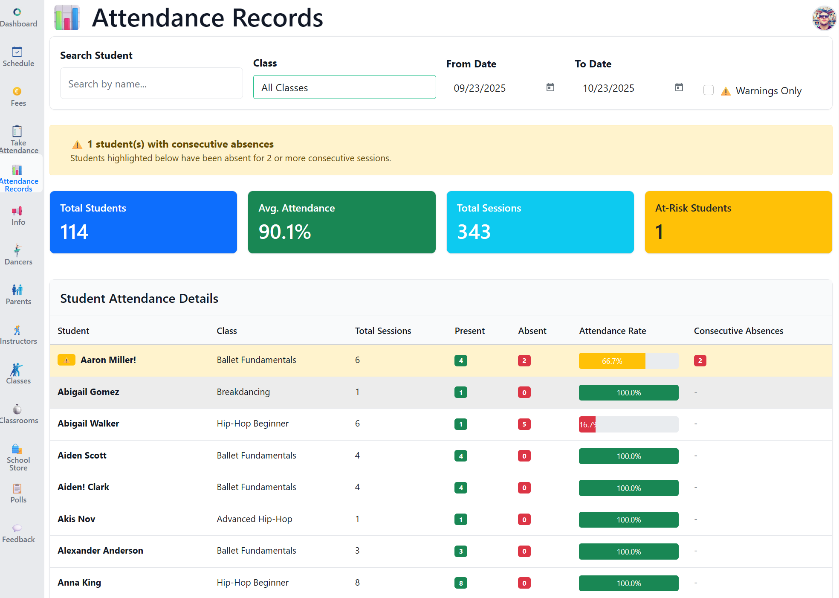Open the All Classes dropdown
The image size is (839, 598).
tap(344, 87)
